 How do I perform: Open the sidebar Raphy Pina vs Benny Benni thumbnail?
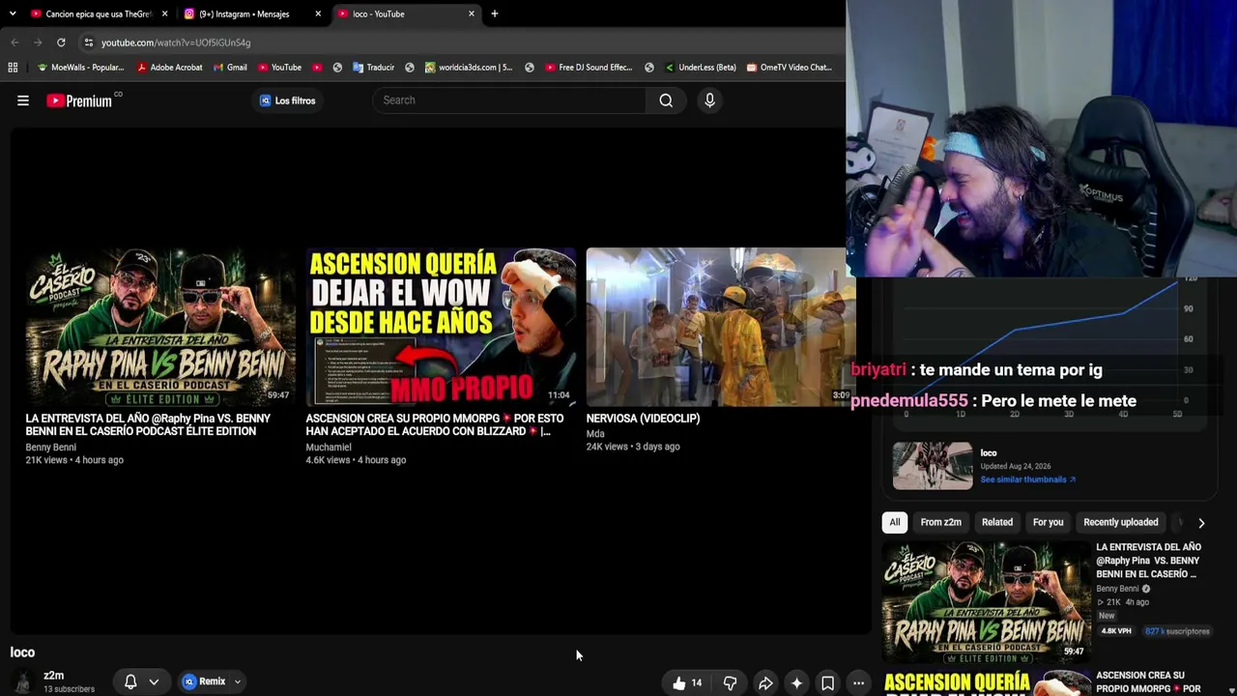coord(987,601)
